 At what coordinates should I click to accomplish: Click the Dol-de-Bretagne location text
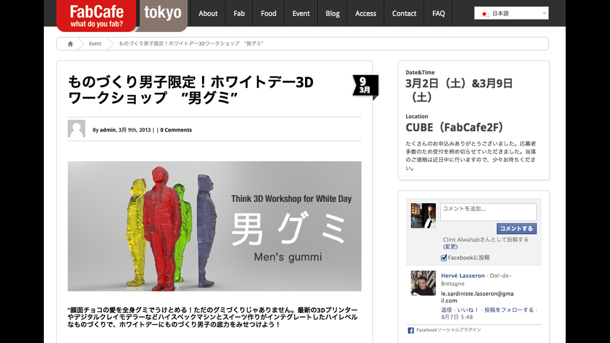pos(476,280)
